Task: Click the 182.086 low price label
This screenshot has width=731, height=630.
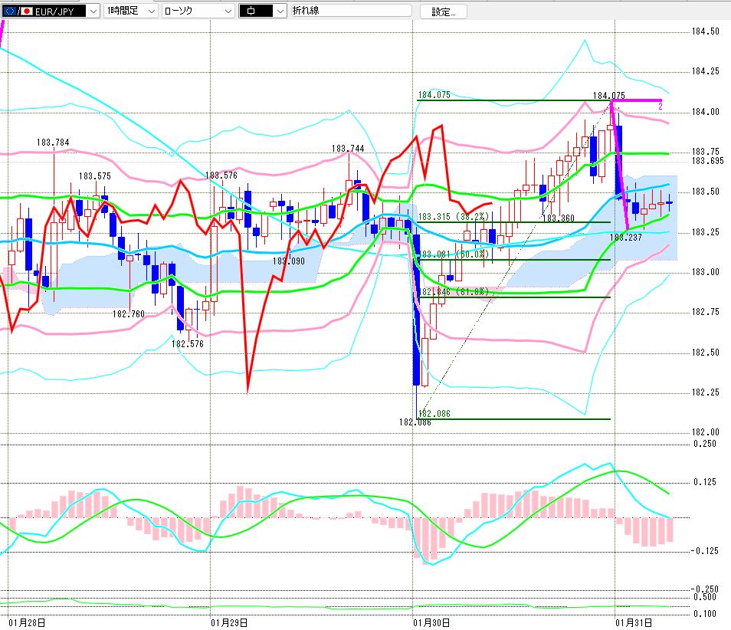Action: [x=415, y=422]
